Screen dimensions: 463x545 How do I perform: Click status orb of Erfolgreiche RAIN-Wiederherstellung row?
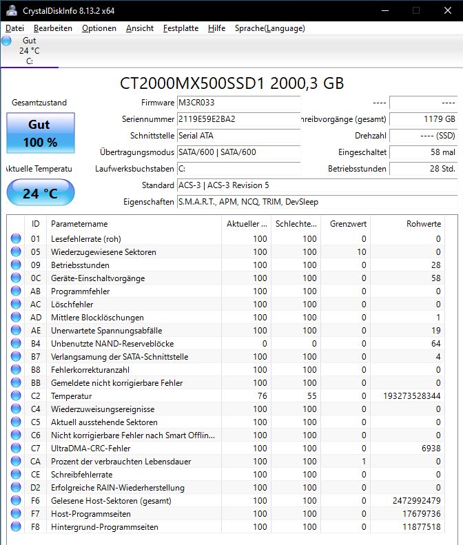(16, 487)
